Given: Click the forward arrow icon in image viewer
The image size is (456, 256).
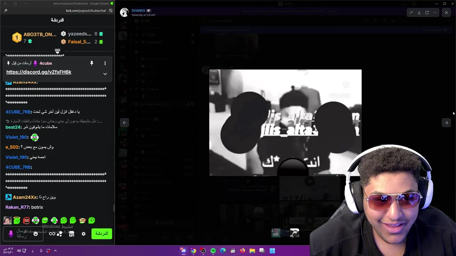Looking at the screenshot, I should (411, 12).
